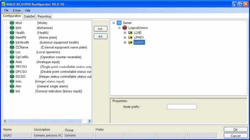Click the DO icon beside EEName

(x=12, y=47)
